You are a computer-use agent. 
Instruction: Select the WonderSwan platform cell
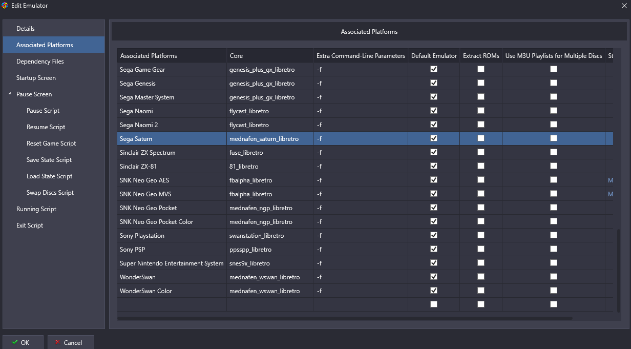coord(172,277)
